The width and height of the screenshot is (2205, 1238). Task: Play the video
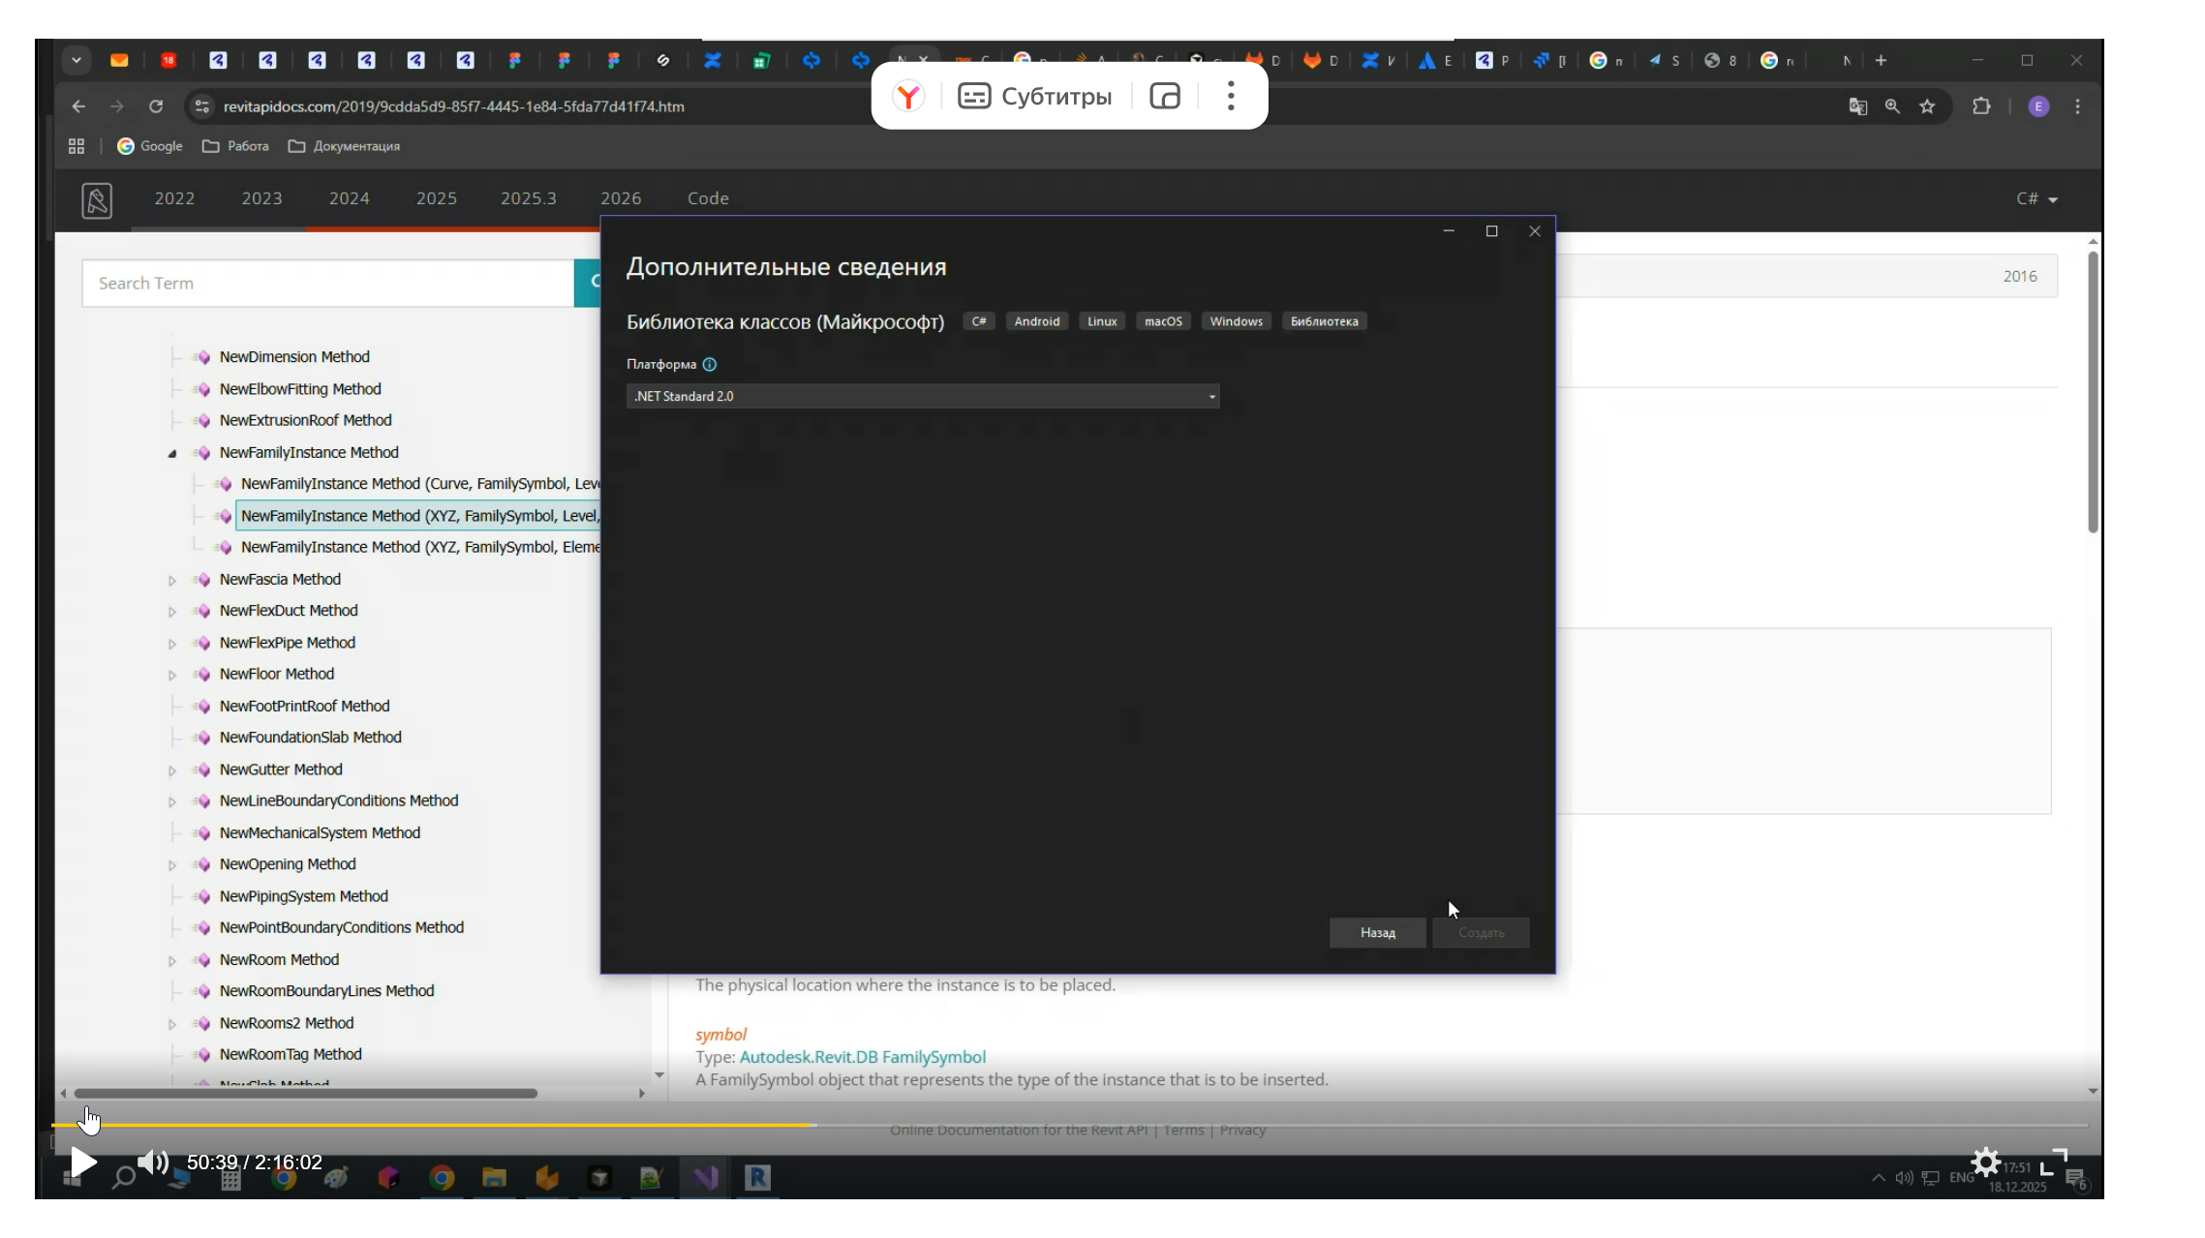pos(83,1162)
